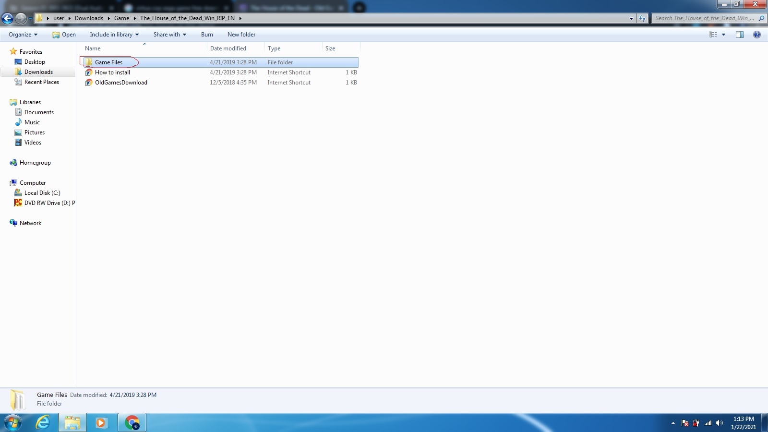The image size is (768, 432).
Task: Click the Windows Explorer taskbar icon
Action: (x=72, y=423)
